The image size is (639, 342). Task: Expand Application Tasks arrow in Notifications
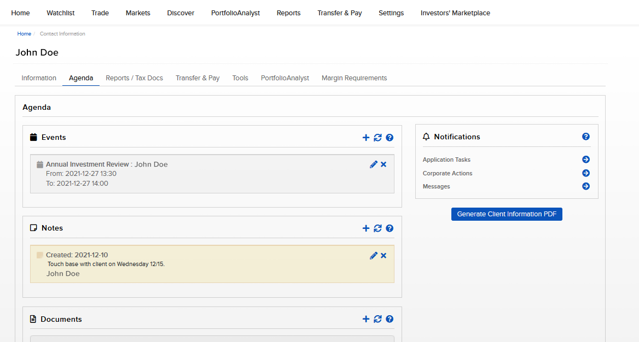coord(586,160)
